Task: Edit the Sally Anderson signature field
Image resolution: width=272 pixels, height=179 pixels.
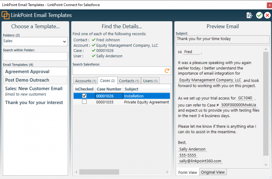Action: pyautogui.click(x=192, y=149)
